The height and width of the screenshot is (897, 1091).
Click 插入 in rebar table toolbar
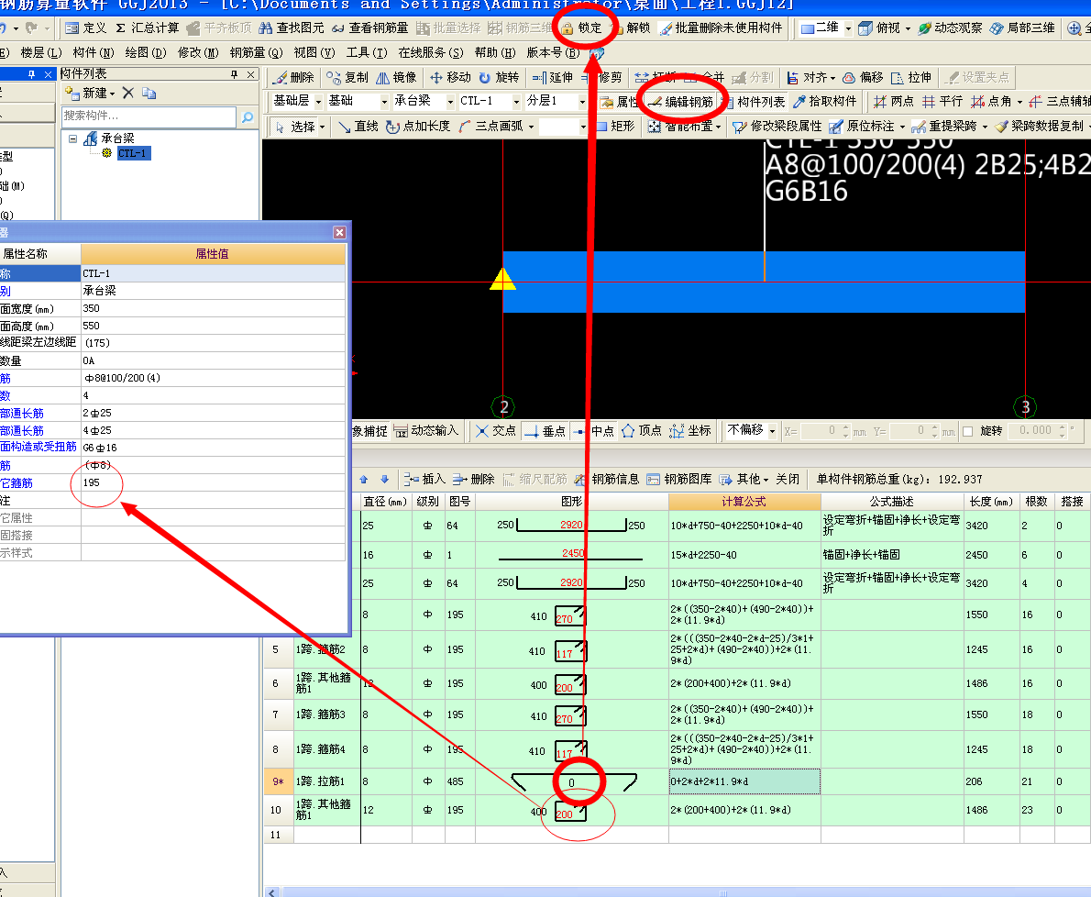coord(424,480)
